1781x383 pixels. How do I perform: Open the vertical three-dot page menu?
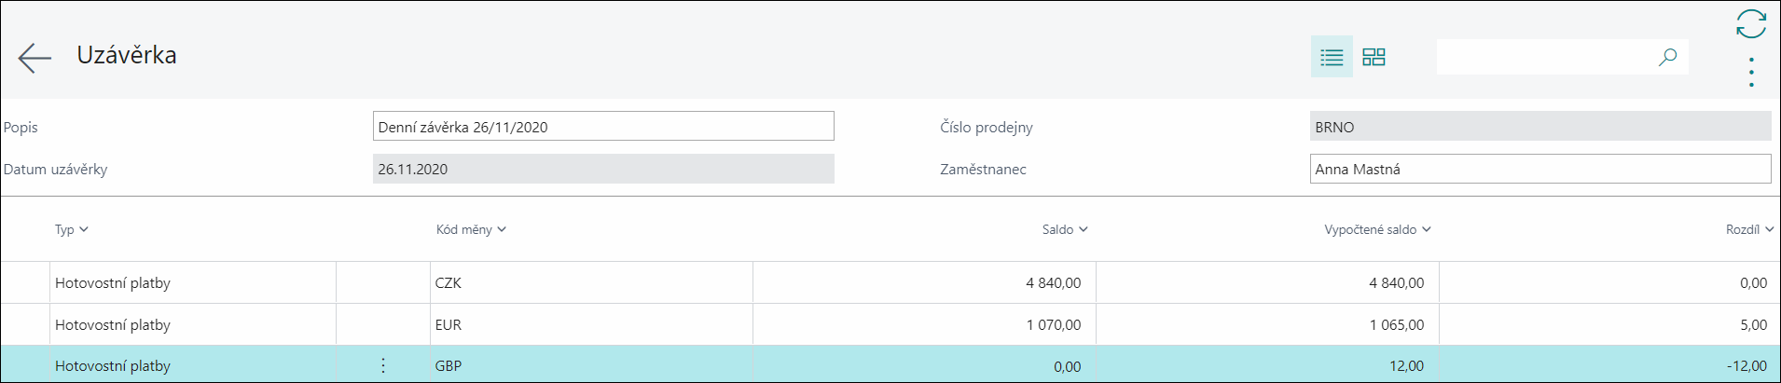tap(1751, 73)
